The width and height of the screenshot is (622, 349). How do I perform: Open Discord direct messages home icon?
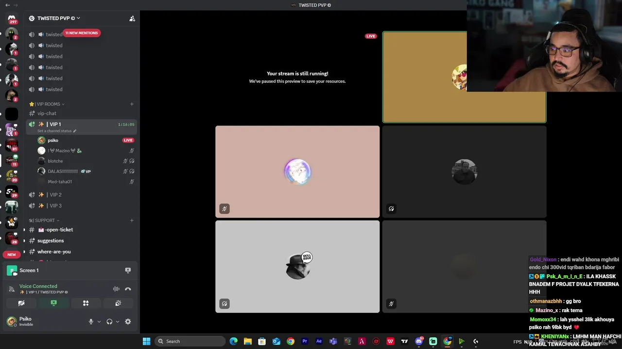[x=12, y=18]
